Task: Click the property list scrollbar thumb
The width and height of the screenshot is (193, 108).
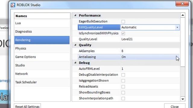Action: [183, 42]
